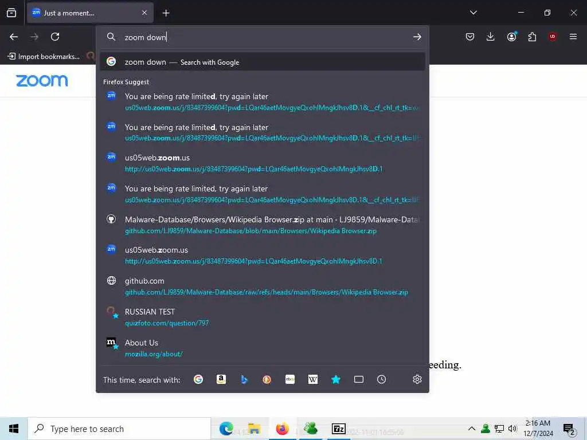Screen dimensions: 587x440
Task: Go back one page
Action: tap(14, 37)
